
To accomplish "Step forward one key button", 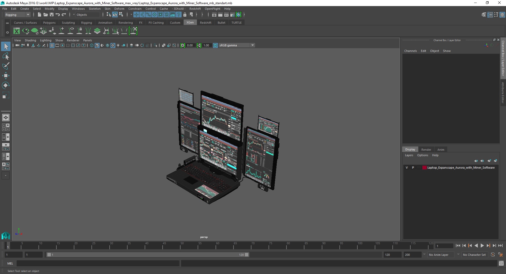I will click(488, 246).
